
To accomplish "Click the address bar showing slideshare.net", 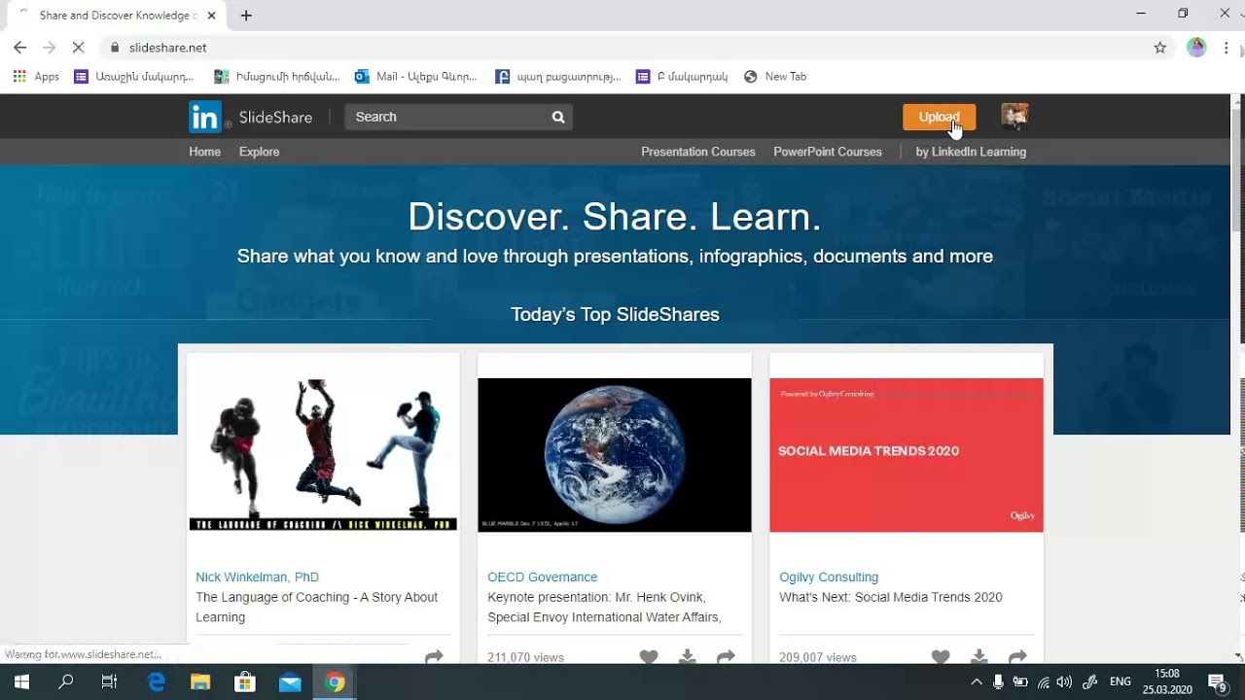I will (x=622, y=48).
